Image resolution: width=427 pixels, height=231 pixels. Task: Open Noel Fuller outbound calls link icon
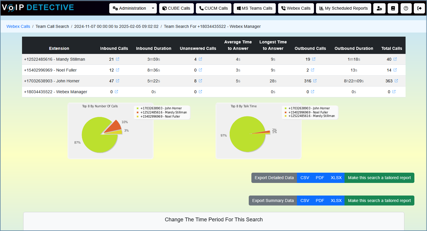(312, 70)
